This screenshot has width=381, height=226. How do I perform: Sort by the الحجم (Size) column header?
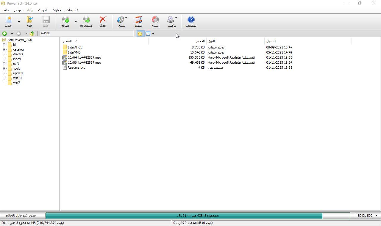(x=177, y=41)
